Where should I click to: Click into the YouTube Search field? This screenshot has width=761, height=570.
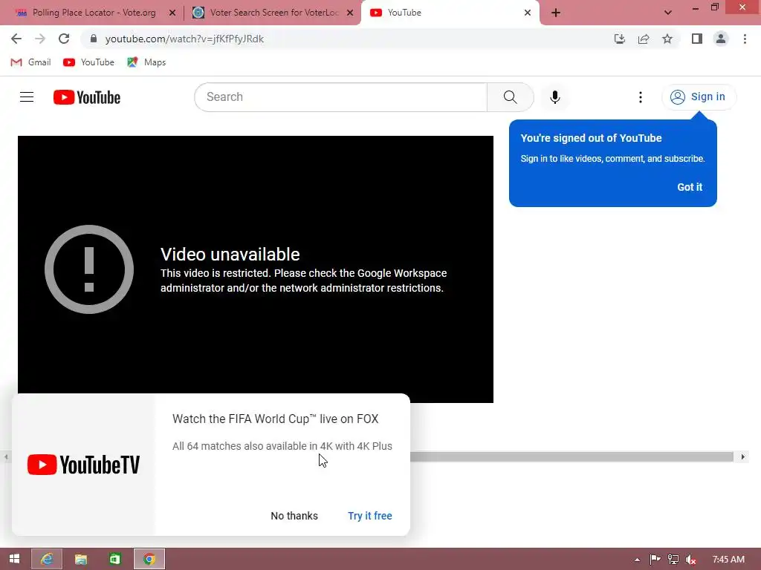(340, 97)
